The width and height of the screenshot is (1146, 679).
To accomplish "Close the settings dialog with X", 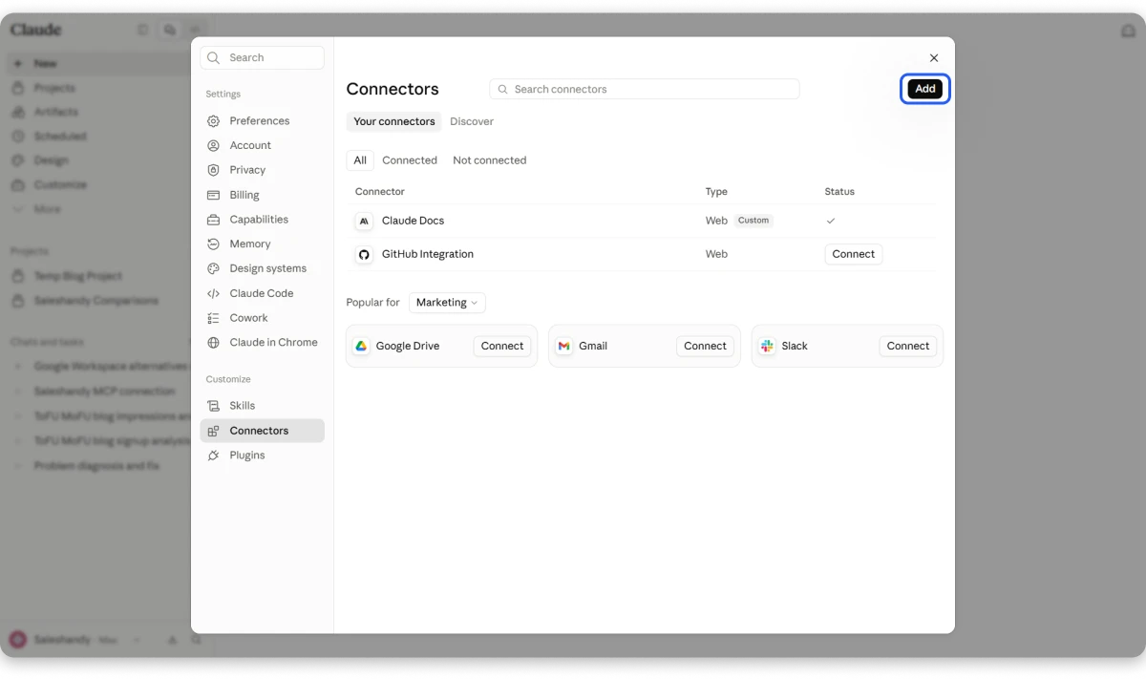I will pyautogui.click(x=934, y=58).
